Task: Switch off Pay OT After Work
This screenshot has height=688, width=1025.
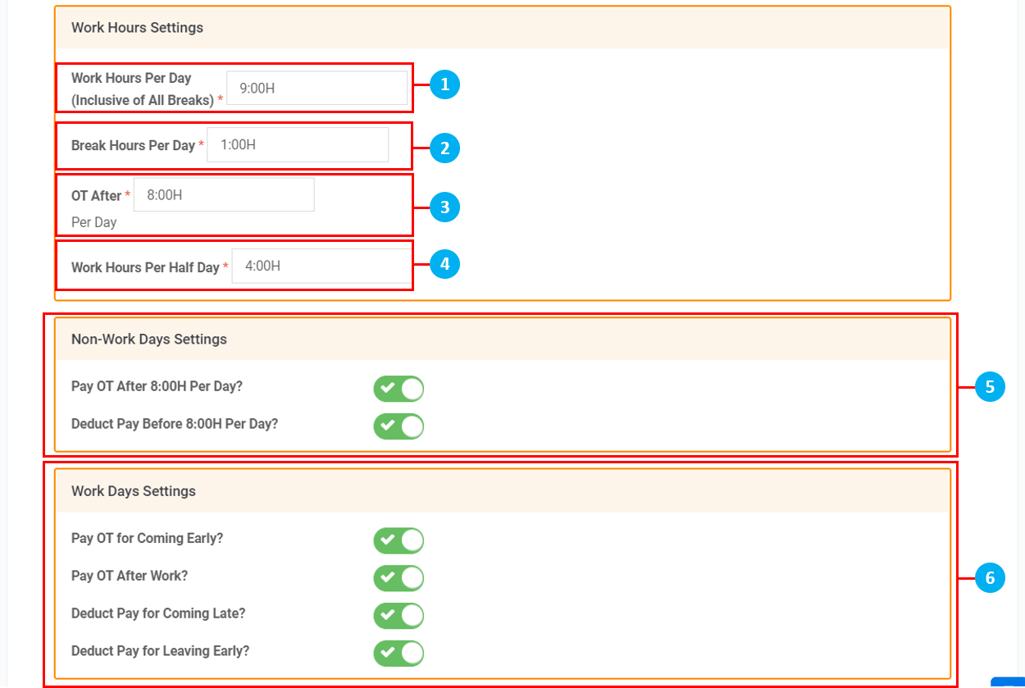Action: 399,578
